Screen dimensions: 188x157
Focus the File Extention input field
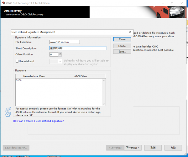coord(65,42)
